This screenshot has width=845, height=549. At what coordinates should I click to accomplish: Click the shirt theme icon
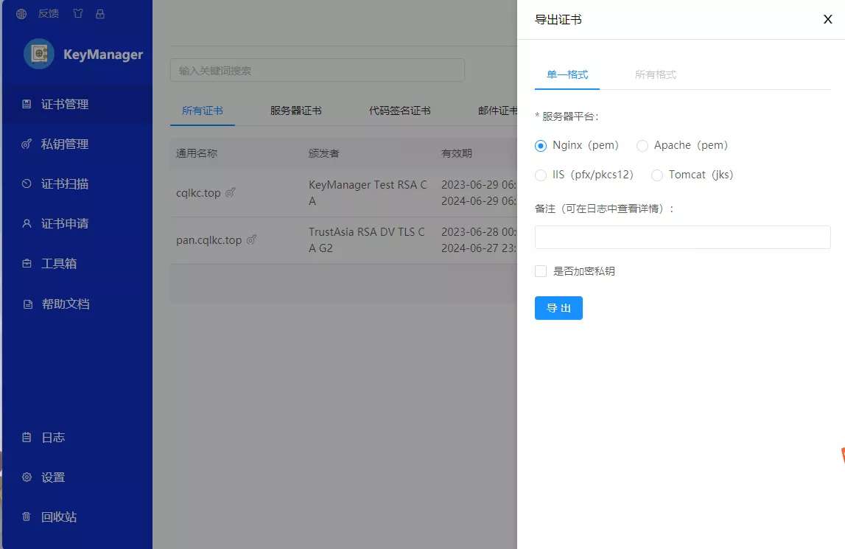click(78, 14)
